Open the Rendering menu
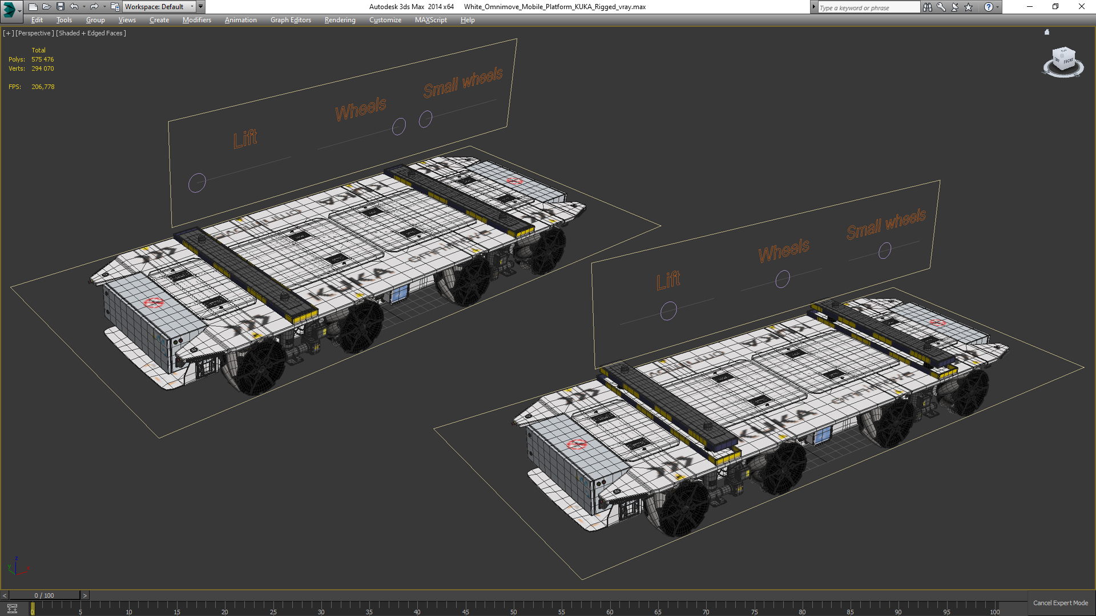 point(340,20)
